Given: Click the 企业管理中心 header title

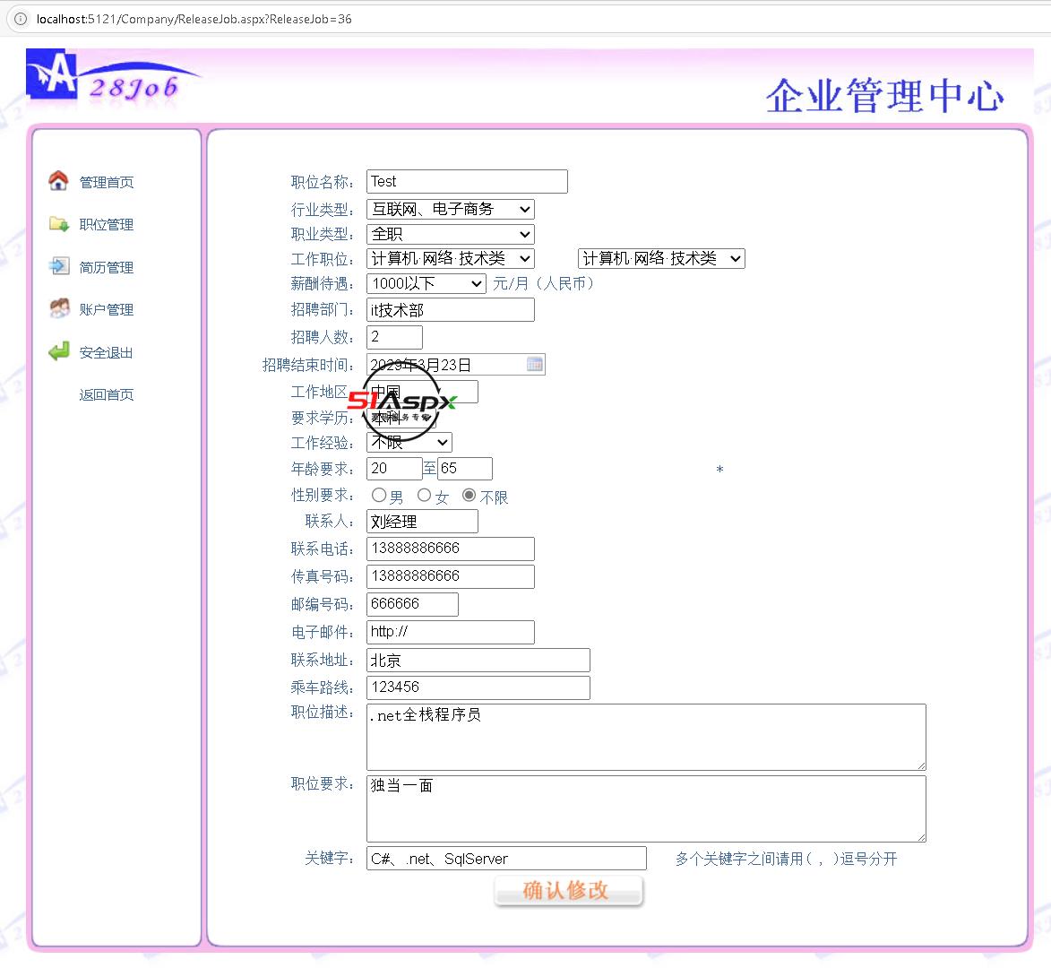Looking at the screenshot, I should [885, 95].
